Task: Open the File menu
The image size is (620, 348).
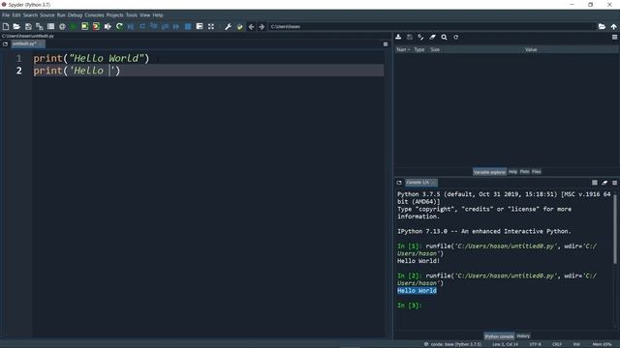Action: click(x=6, y=15)
